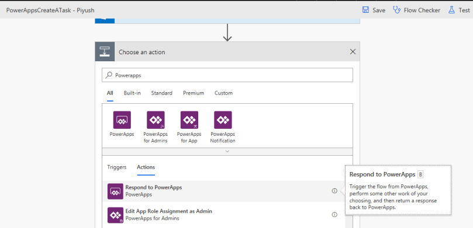
Task: Click the Flow Checker button label
Action: [x=422, y=10]
